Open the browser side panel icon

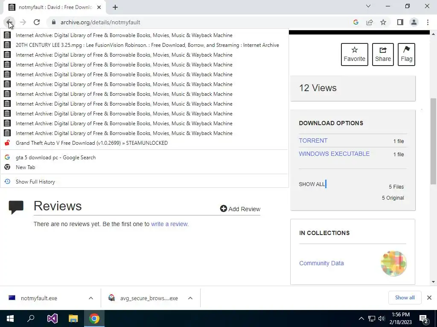coord(400,22)
